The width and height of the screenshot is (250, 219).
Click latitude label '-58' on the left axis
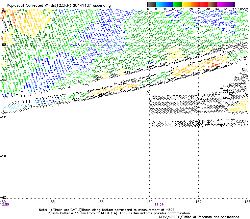(3, 156)
